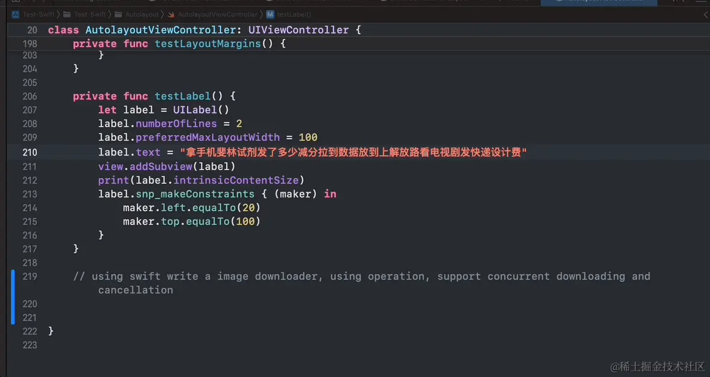Switch to the highlighted active editor tab
Viewport: 710px width, 377px height.
pyautogui.click(x=604, y=2)
